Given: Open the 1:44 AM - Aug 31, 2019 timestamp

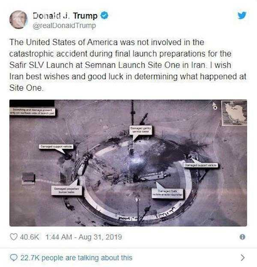Looking at the screenshot, I should [84, 237].
